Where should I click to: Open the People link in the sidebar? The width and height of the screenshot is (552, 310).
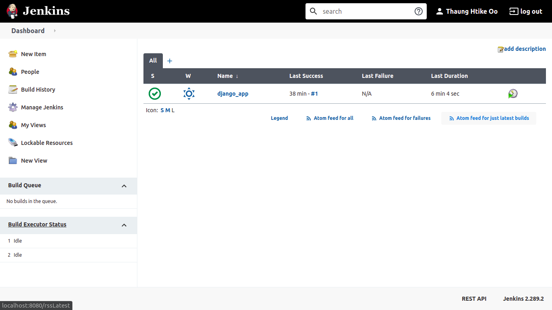(x=30, y=72)
